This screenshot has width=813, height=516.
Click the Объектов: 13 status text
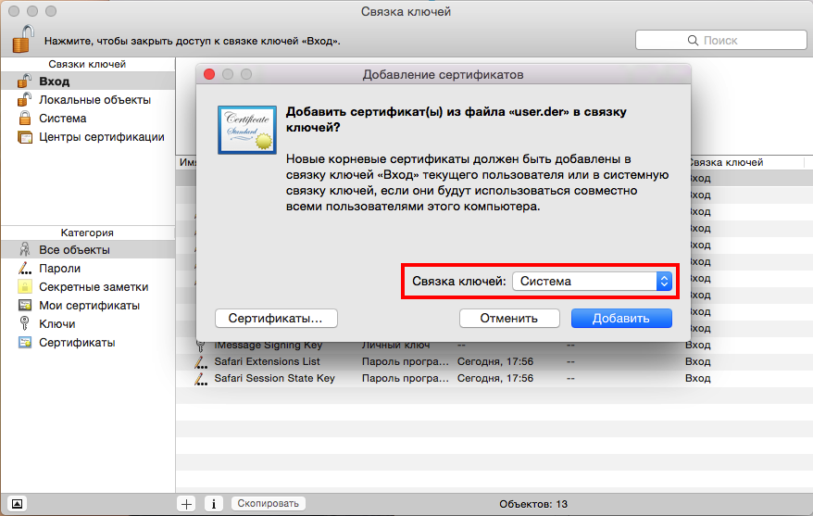tap(533, 504)
